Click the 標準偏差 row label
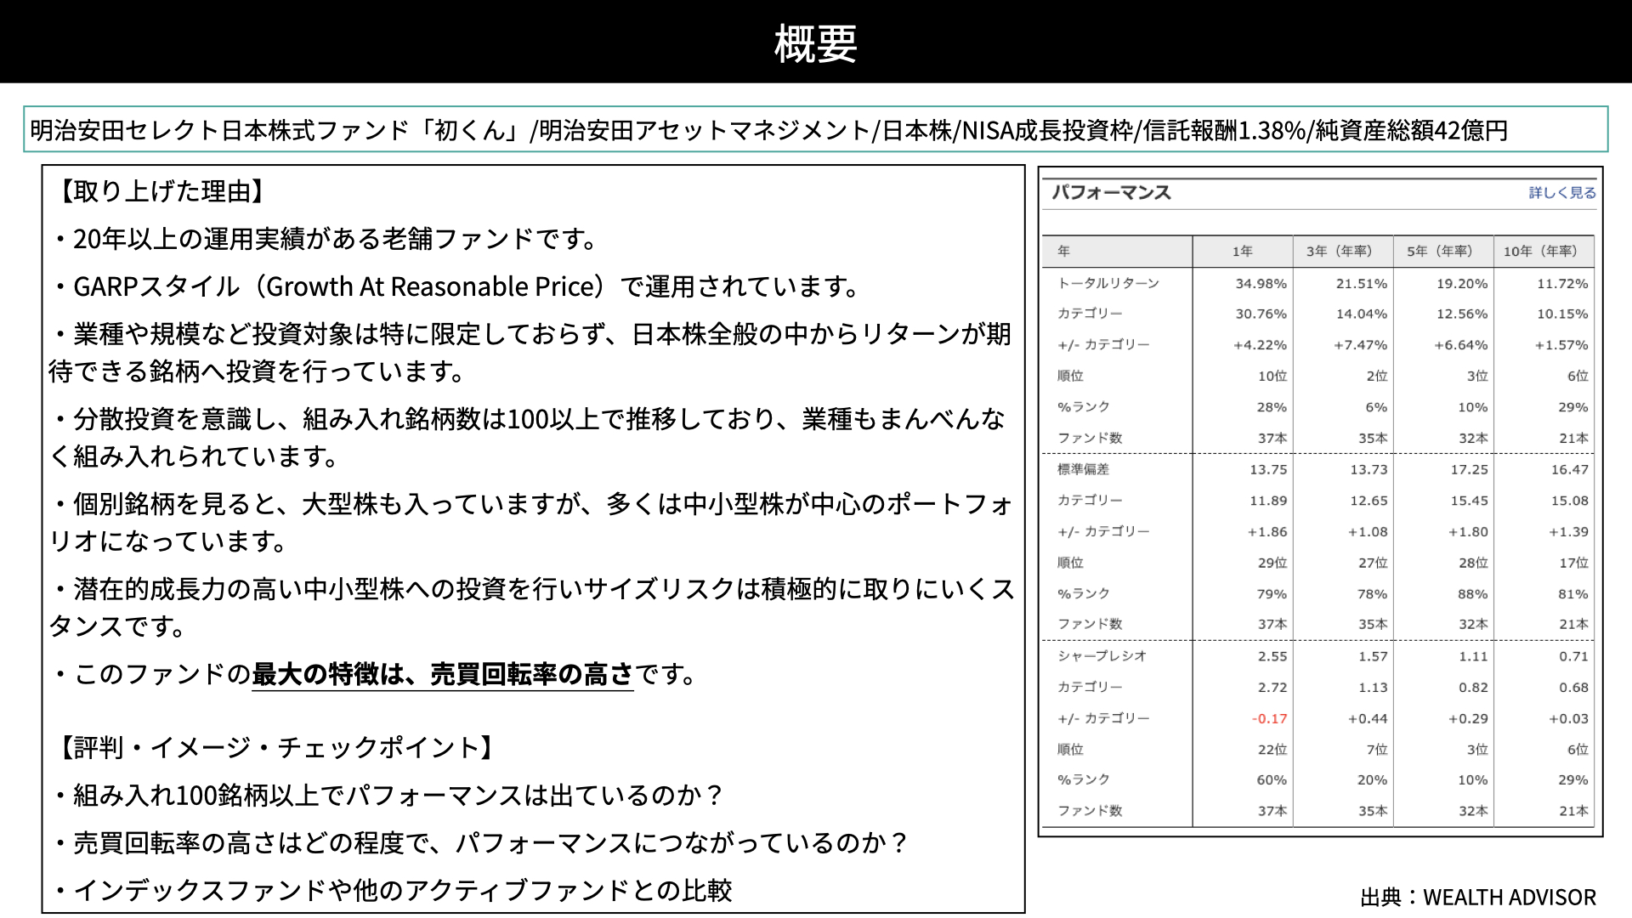The height and width of the screenshot is (918, 1632). pyautogui.click(x=1083, y=469)
